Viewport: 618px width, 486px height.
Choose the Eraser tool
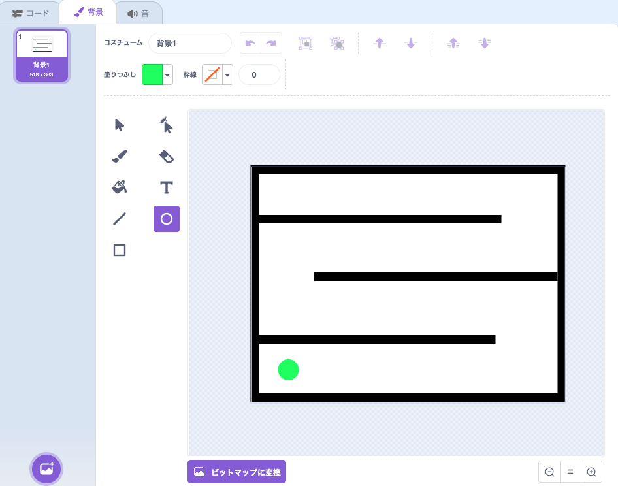click(167, 156)
